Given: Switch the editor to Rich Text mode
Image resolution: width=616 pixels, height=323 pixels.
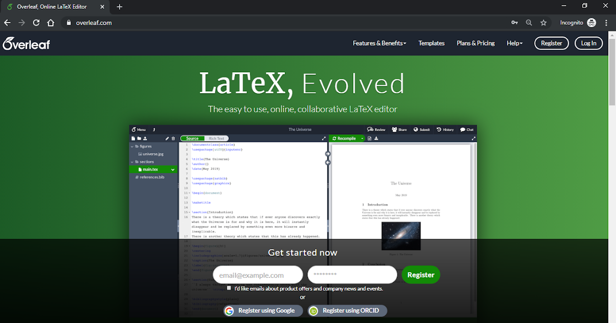Looking at the screenshot, I should pyautogui.click(x=216, y=138).
